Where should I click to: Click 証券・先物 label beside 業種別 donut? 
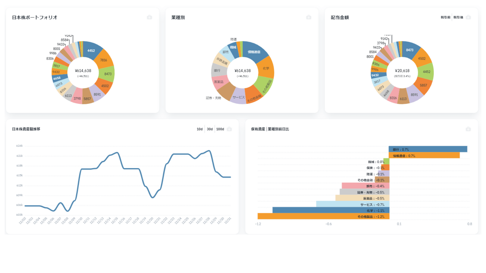pos(214,98)
